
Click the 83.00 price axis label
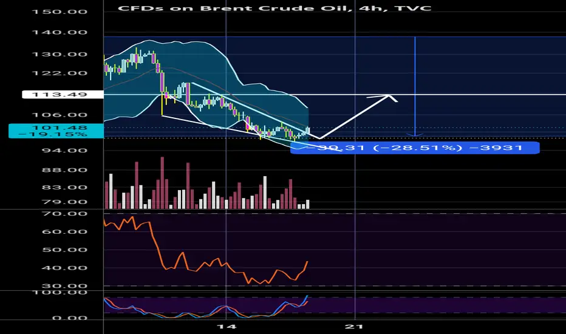click(x=64, y=187)
